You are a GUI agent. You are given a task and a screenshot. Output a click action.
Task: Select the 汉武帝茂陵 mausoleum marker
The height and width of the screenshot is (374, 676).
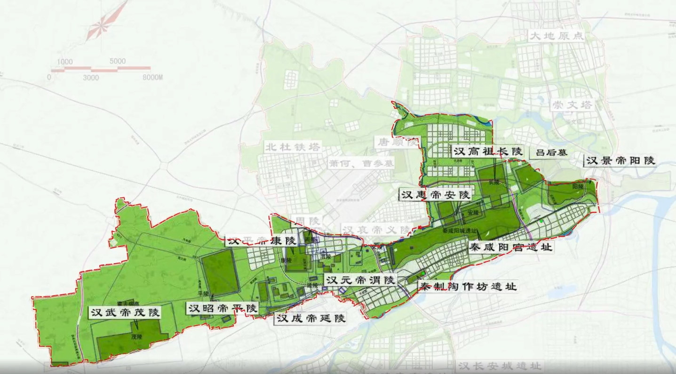126,311
